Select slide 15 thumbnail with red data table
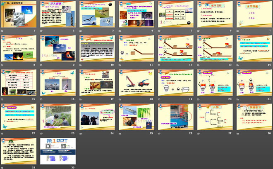273x169 pixels. (19, 82)
